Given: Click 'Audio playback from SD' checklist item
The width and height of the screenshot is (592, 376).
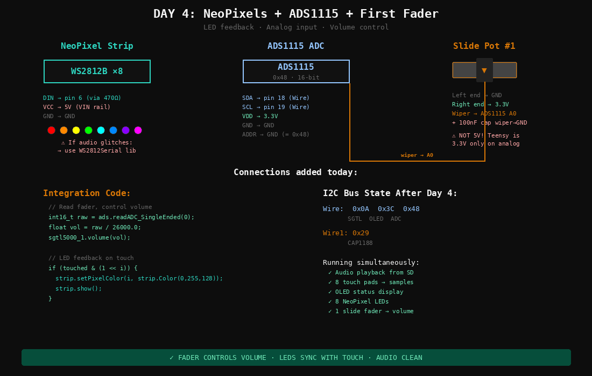Looking at the screenshot, I should (371, 272).
